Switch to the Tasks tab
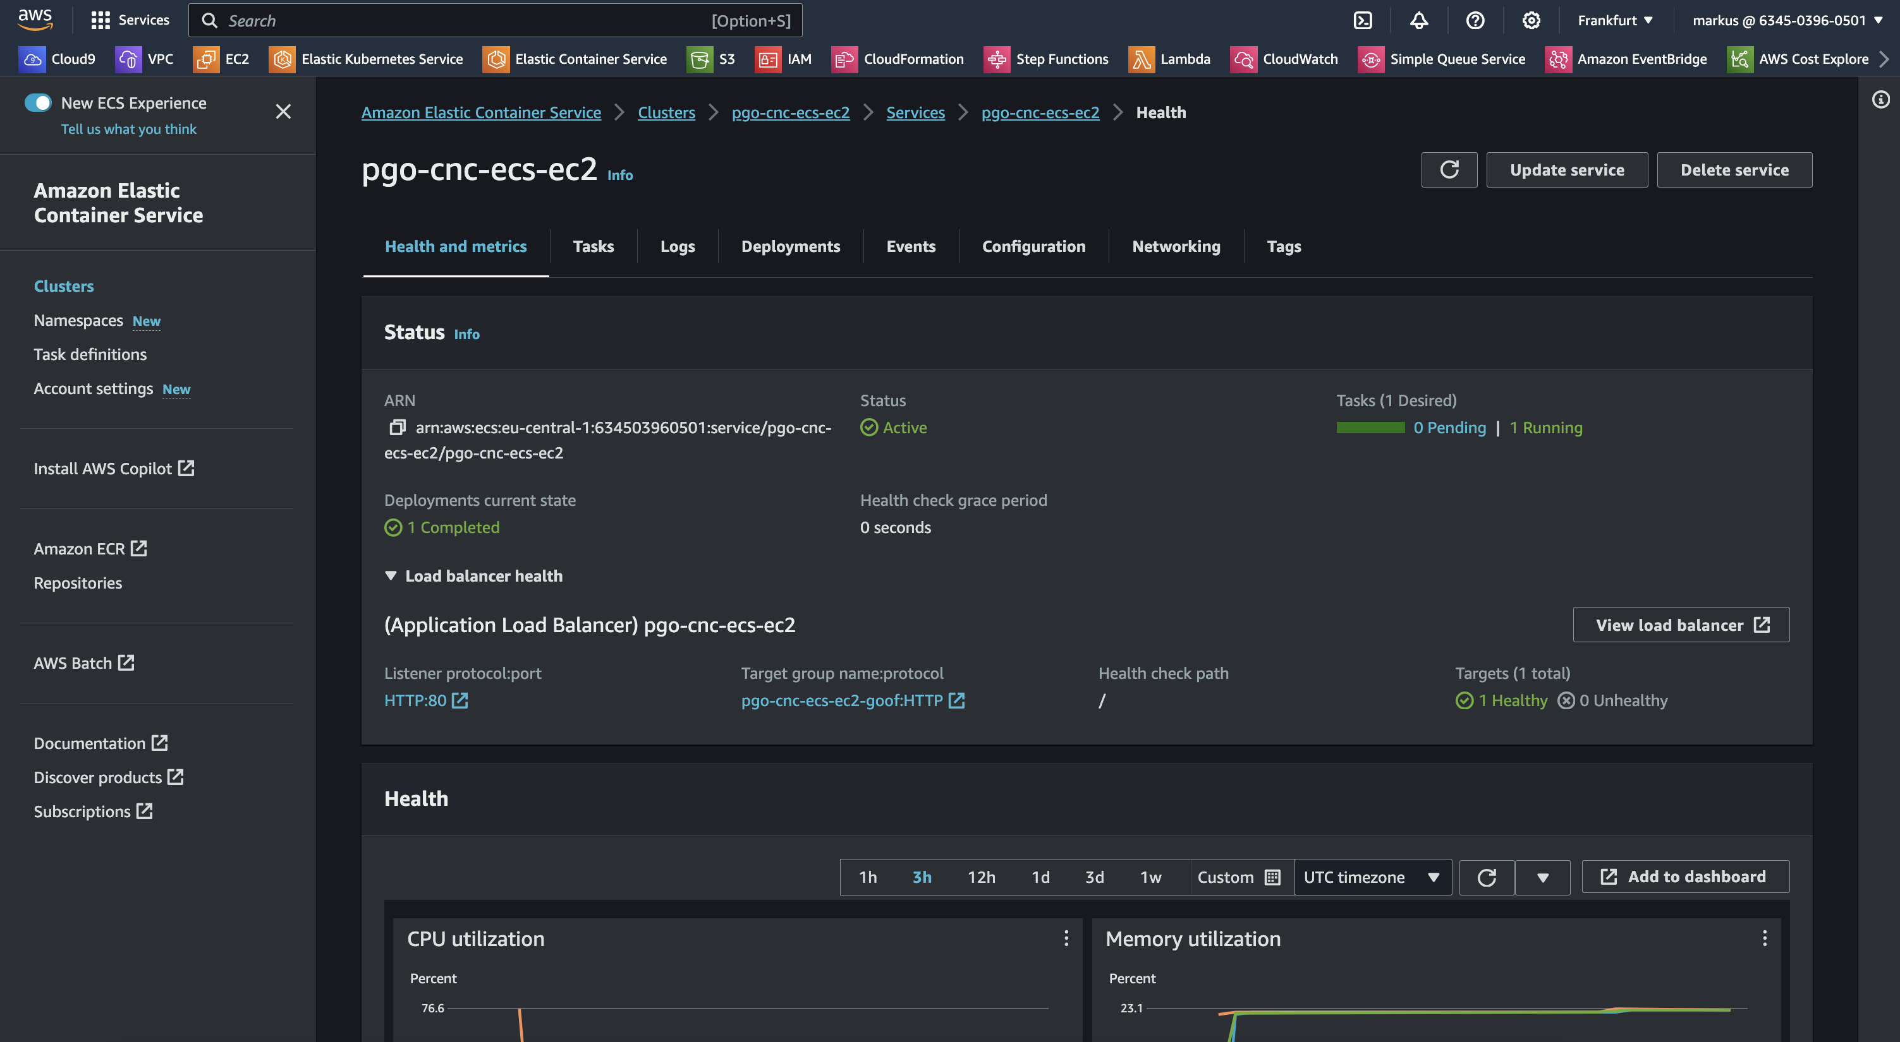 (x=593, y=246)
